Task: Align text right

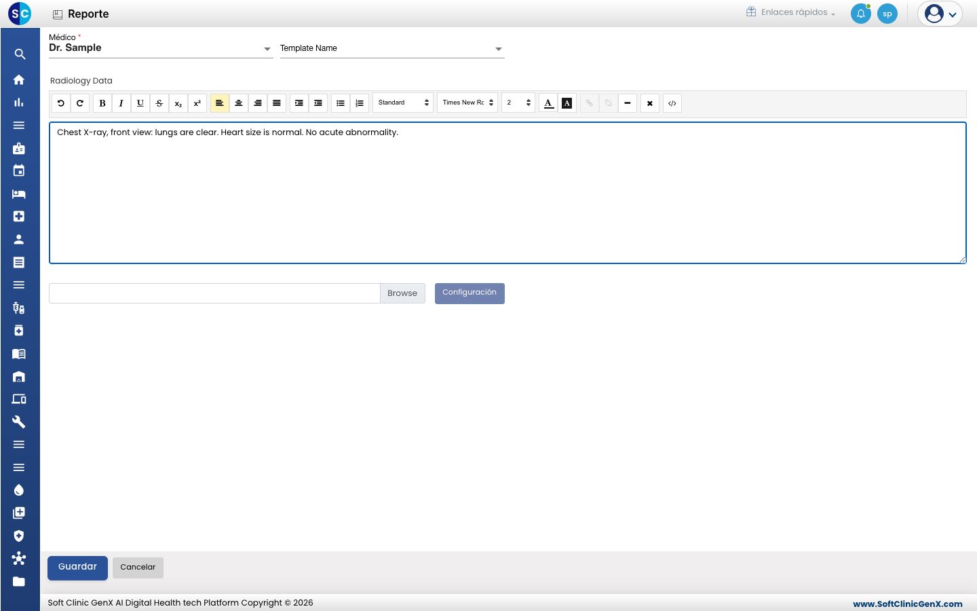Action: click(x=258, y=103)
